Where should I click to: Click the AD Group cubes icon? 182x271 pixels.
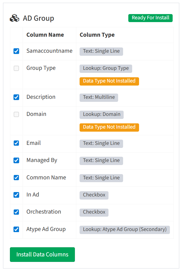(x=15, y=18)
